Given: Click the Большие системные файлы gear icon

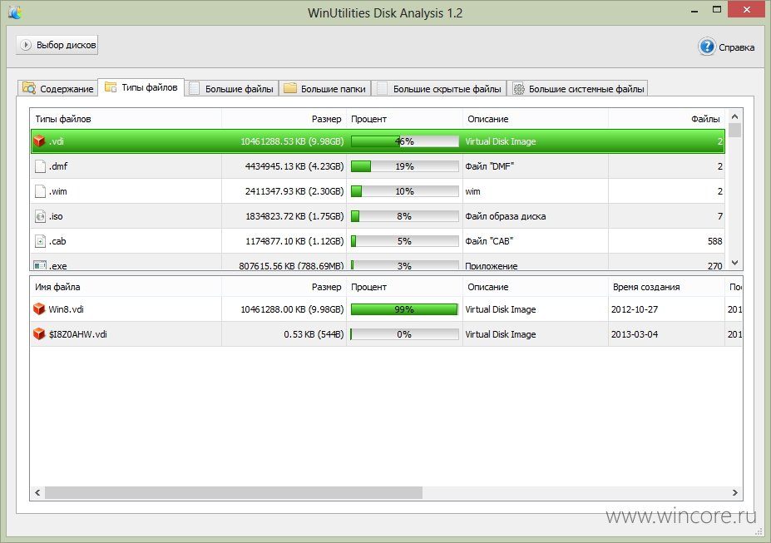Looking at the screenshot, I should point(518,88).
